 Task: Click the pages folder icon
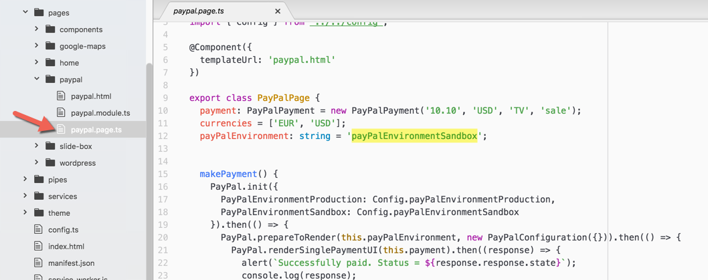pyautogui.click(x=39, y=13)
